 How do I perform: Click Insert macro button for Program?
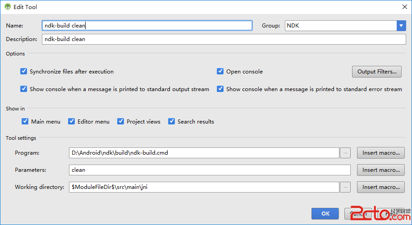tap(381, 153)
